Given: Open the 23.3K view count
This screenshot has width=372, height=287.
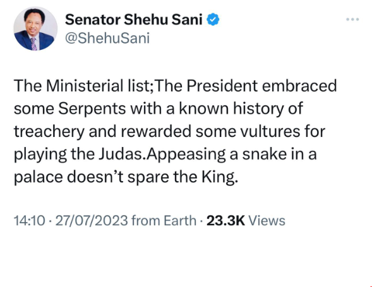Looking at the screenshot, I should [x=225, y=221].
